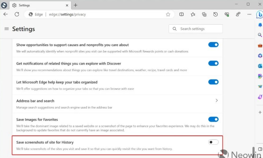Open the History clock icon

[x=215, y=14]
